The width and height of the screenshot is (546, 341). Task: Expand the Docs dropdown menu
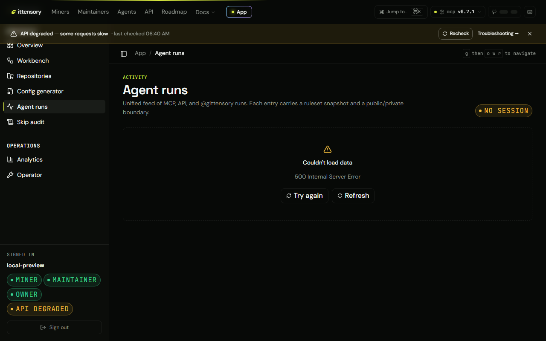pyautogui.click(x=205, y=12)
